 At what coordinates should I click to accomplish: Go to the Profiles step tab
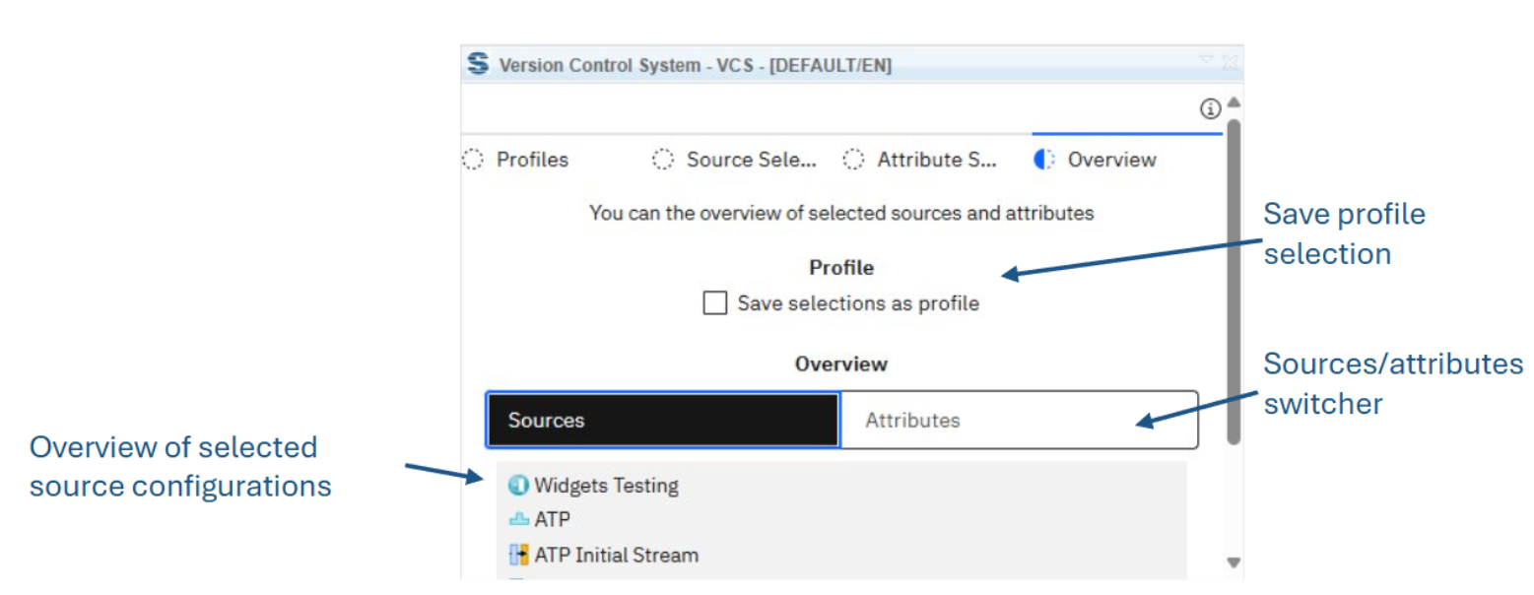(x=532, y=160)
